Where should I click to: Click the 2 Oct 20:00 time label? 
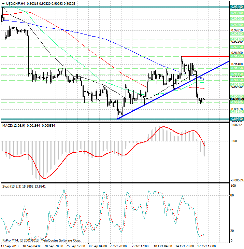pos(118,246)
